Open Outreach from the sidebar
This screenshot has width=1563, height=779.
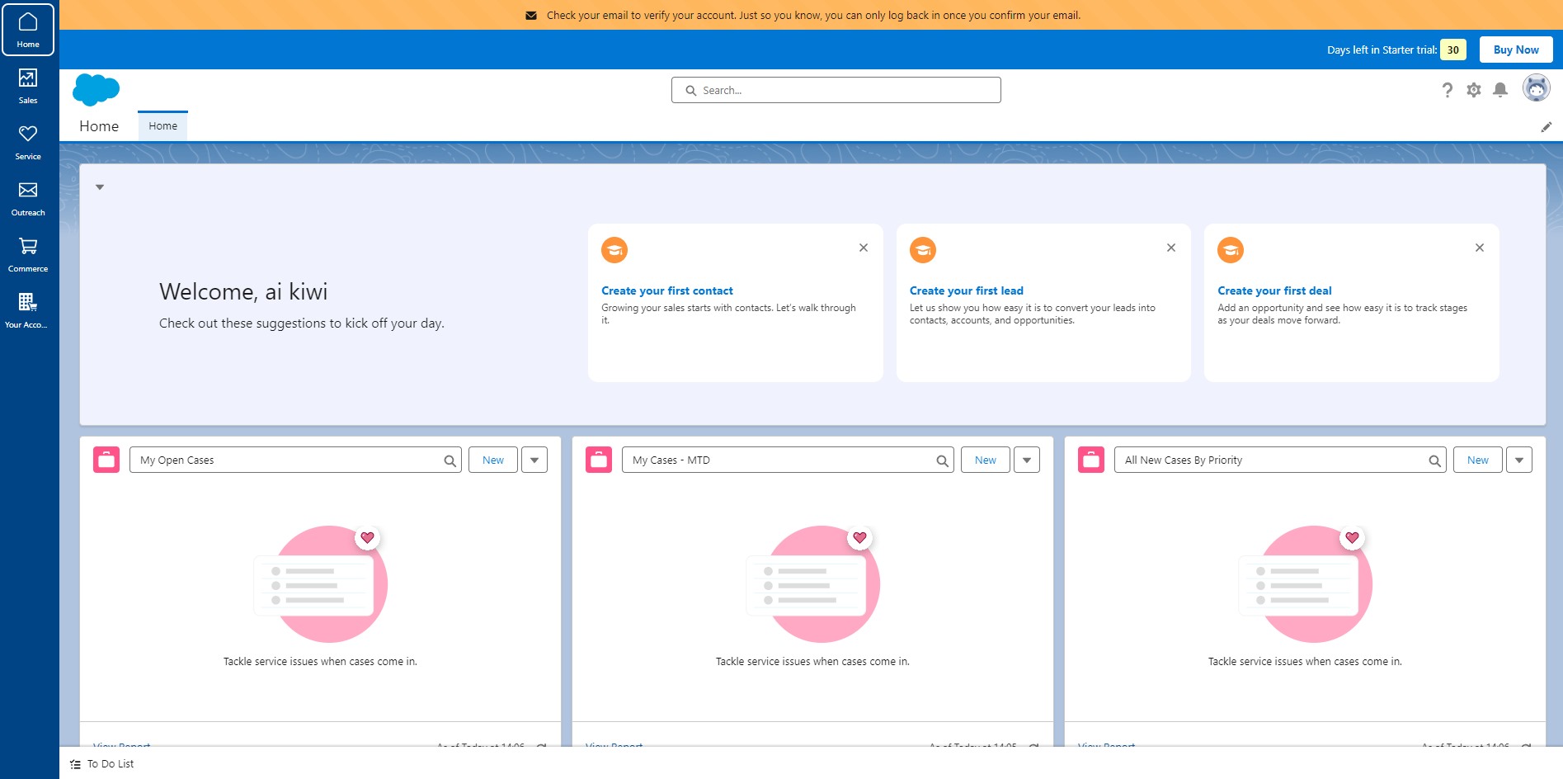tap(28, 198)
